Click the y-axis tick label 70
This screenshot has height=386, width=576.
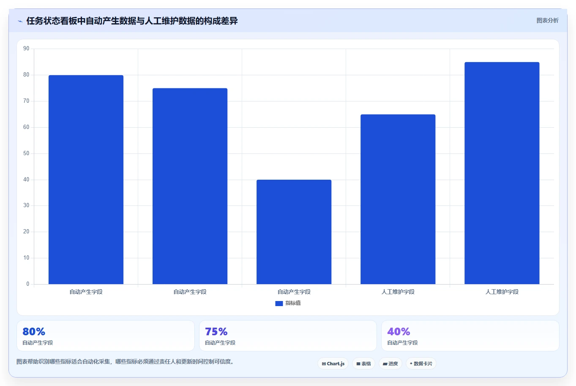click(26, 101)
